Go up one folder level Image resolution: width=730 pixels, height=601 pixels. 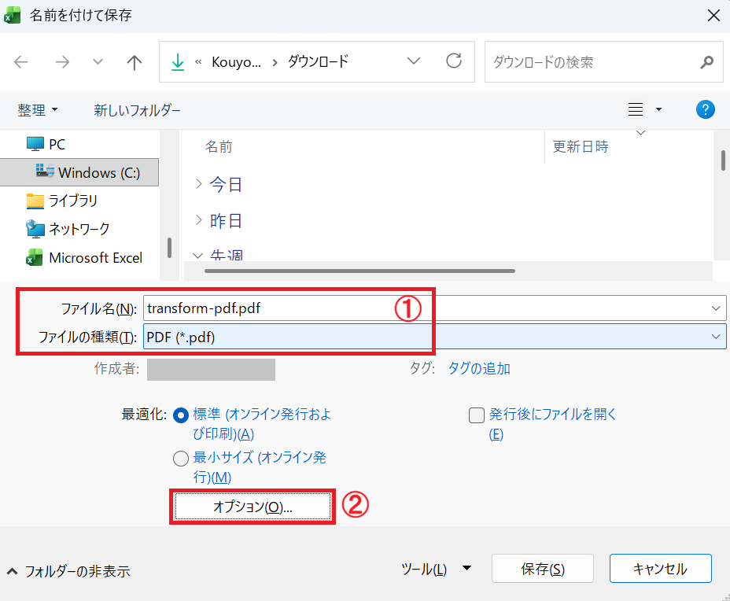click(x=135, y=62)
